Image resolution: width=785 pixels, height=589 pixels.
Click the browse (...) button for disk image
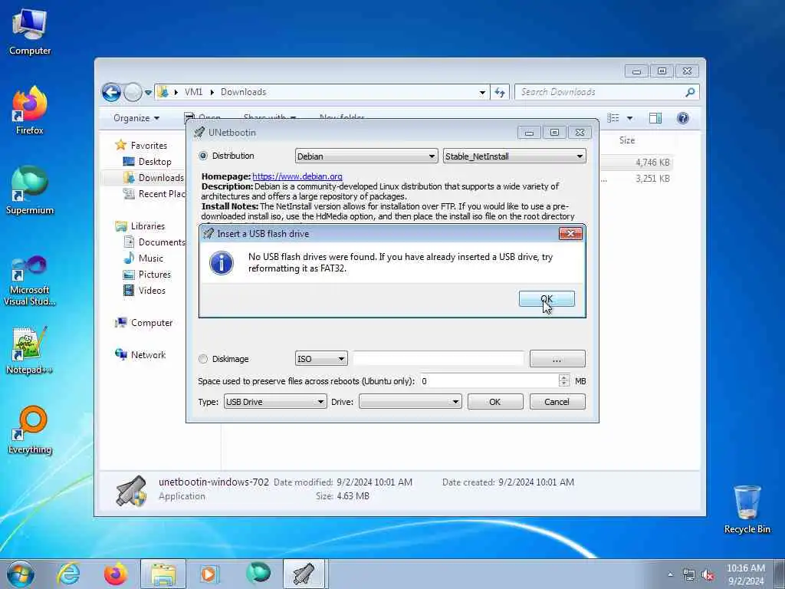tap(557, 359)
